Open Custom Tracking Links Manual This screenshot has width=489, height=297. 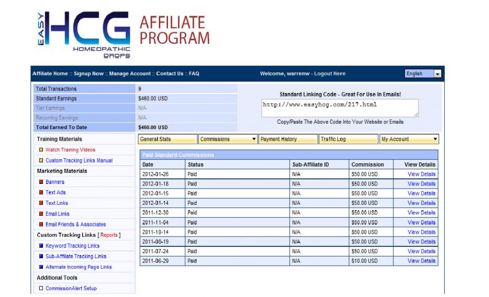(79, 160)
